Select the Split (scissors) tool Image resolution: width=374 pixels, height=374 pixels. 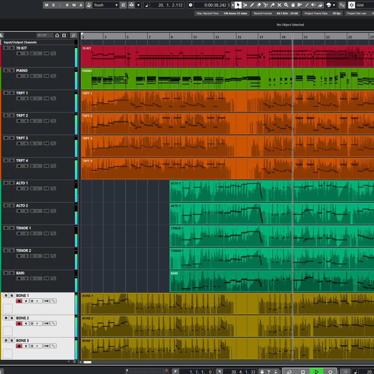point(266,5)
